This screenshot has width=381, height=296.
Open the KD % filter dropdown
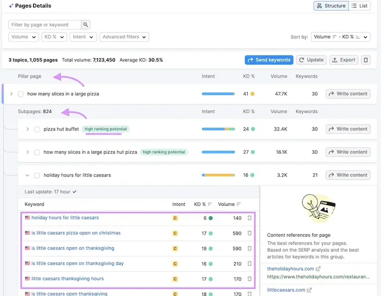pyautogui.click(x=54, y=37)
